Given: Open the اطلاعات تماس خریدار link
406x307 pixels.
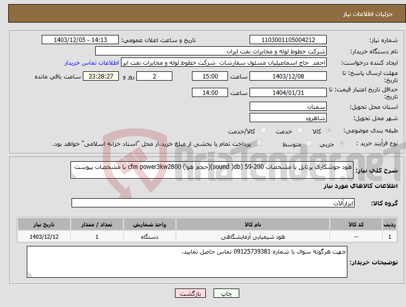Looking at the screenshot, I should tap(92, 63).
